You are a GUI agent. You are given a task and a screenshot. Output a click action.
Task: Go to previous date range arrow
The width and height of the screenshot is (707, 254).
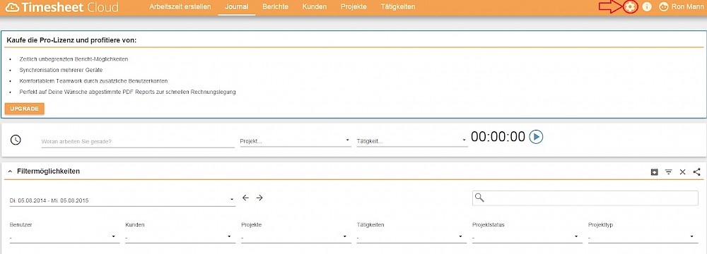coord(245,198)
